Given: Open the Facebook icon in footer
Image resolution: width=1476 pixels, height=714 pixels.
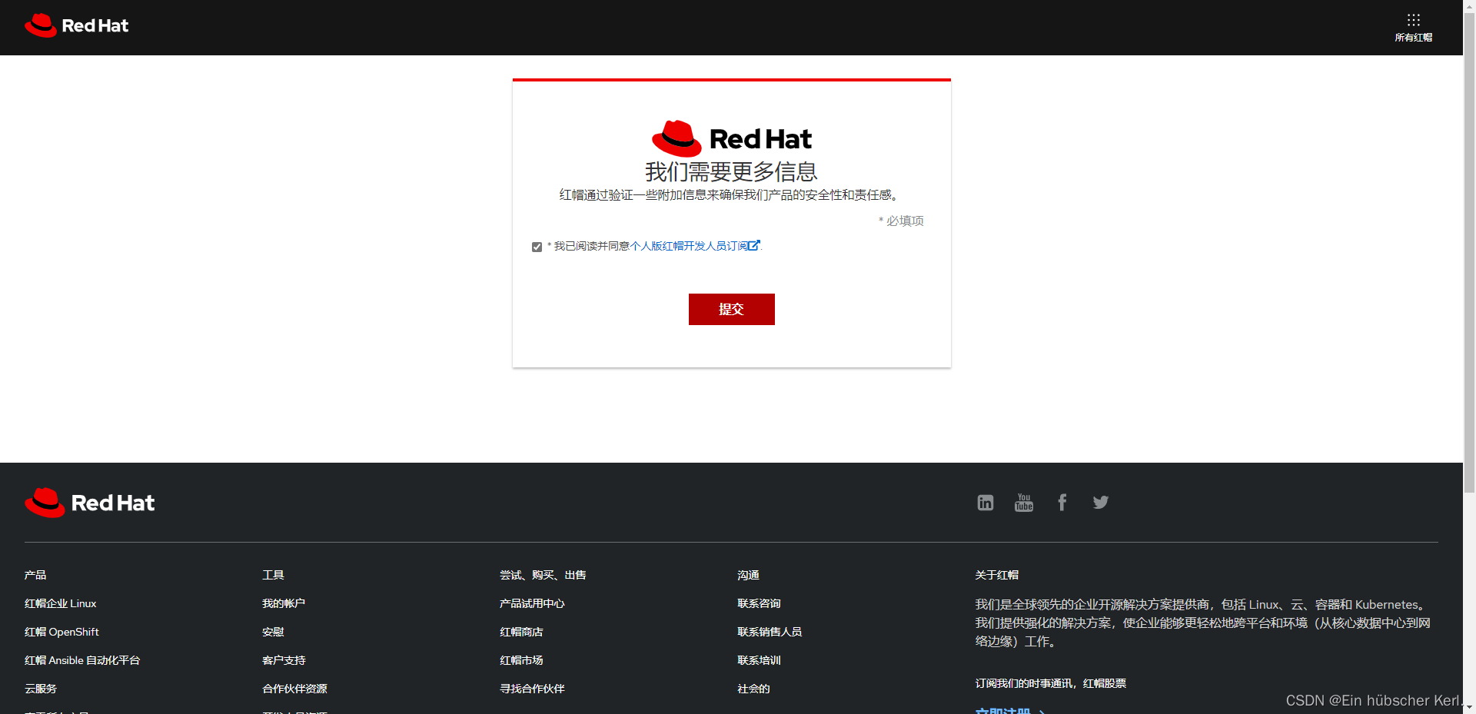Looking at the screenshot, I should click(x=1062, y=503).
